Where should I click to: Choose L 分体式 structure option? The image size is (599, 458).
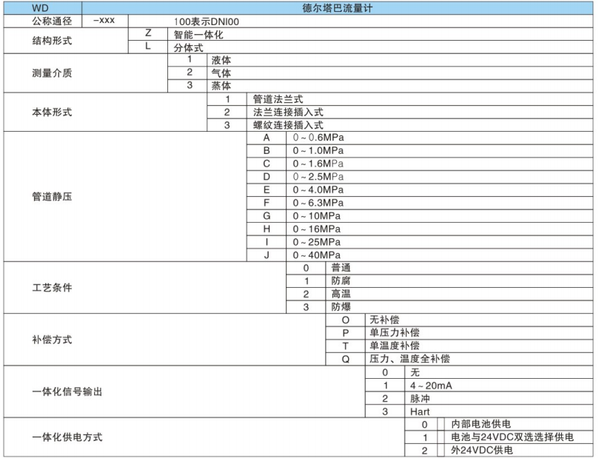point(190,46)
